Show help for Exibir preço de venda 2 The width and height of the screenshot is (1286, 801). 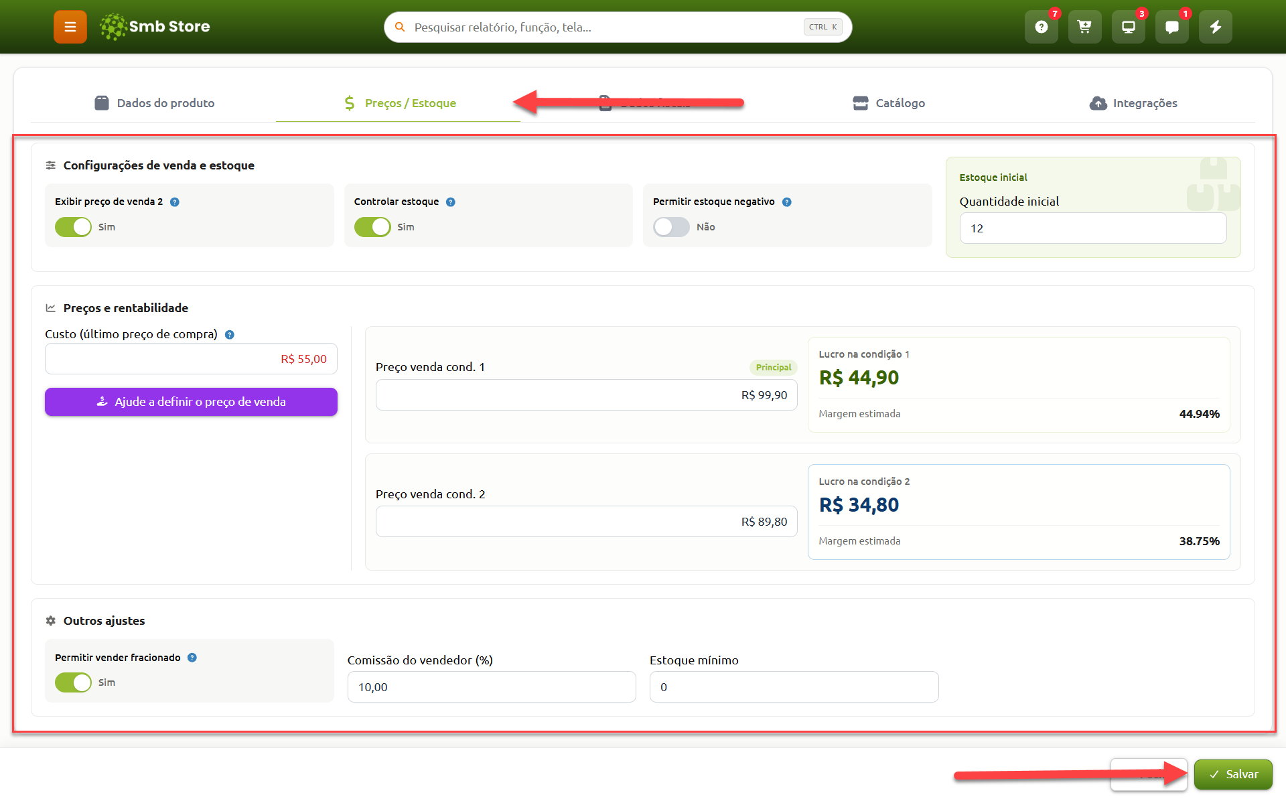tap(174, 202)
